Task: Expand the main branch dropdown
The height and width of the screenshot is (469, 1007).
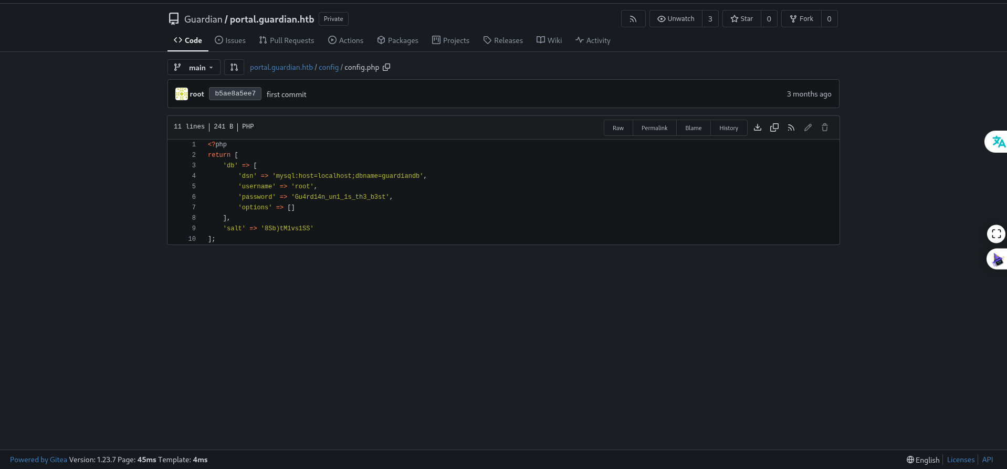Action: (194, 67)
